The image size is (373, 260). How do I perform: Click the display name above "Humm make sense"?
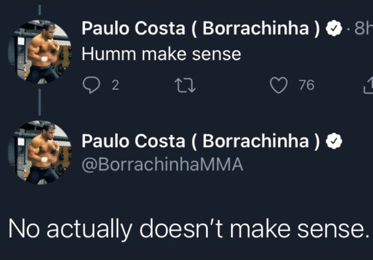pos(200,28)
